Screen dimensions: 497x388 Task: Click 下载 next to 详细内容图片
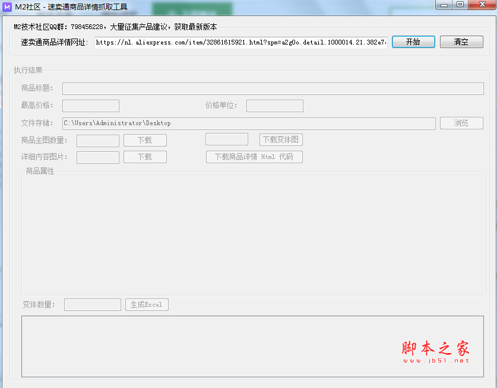(145, 157)
